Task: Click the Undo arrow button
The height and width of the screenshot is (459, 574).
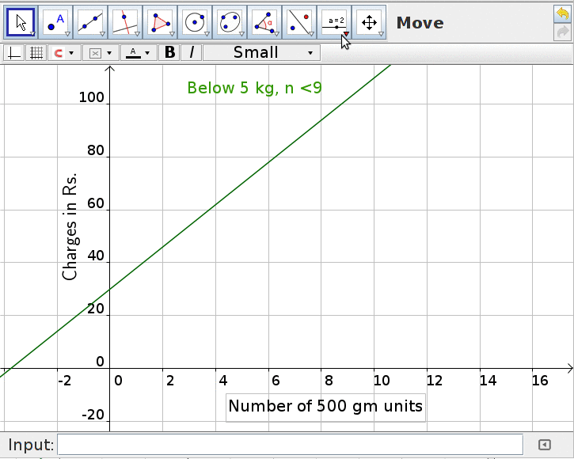Action: coord(563,13)
